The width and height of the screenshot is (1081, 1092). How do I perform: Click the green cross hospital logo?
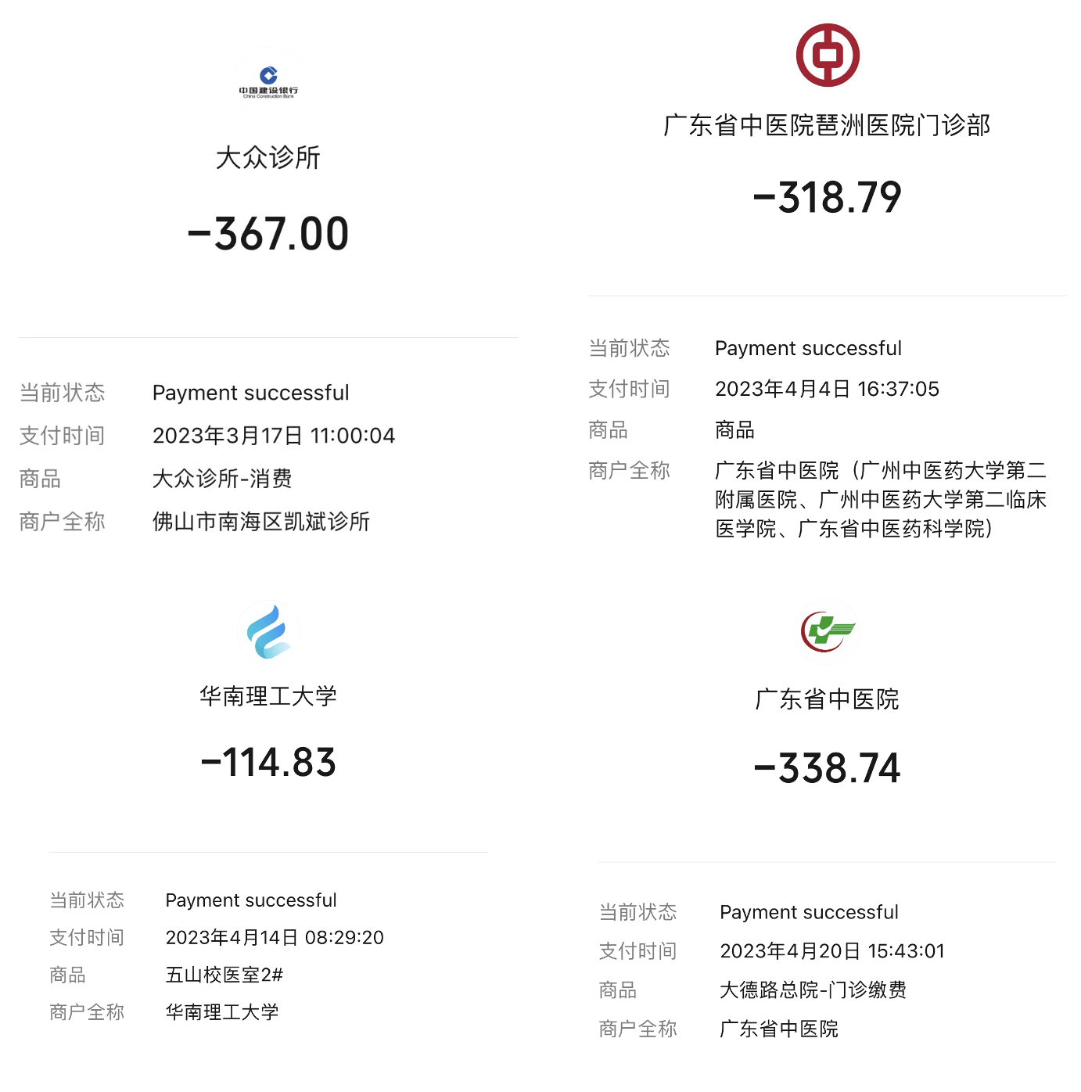click(x=828, y=631)
